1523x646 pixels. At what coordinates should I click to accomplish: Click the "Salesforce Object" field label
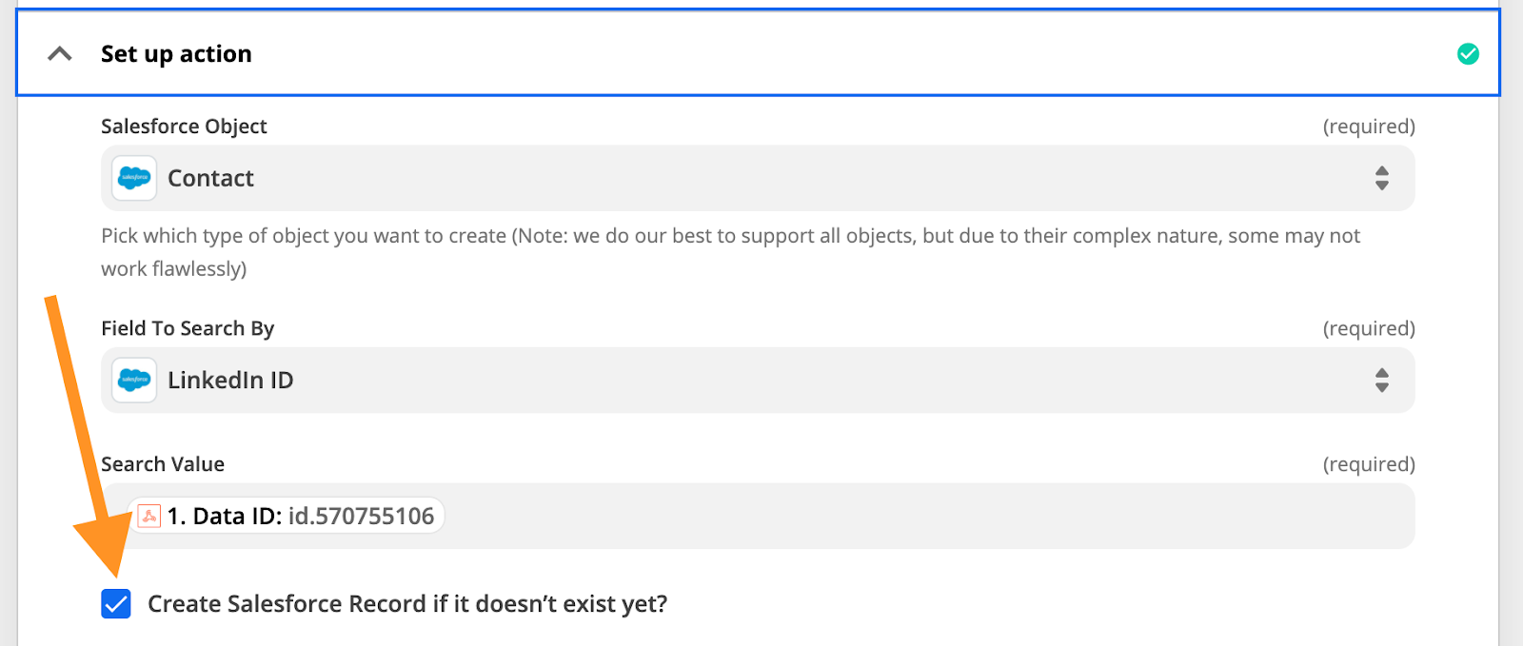pos(184,127)
